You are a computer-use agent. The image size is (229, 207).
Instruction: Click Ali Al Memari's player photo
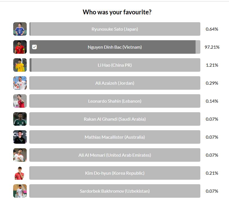tap(20, 155)
